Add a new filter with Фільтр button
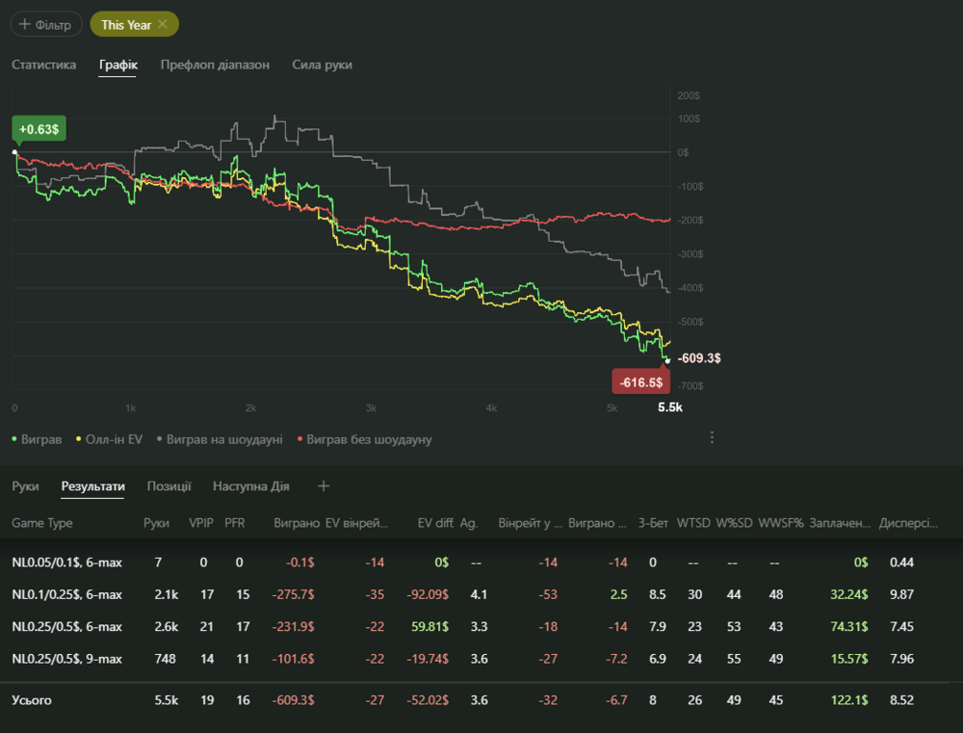 [x=46, y=25]
